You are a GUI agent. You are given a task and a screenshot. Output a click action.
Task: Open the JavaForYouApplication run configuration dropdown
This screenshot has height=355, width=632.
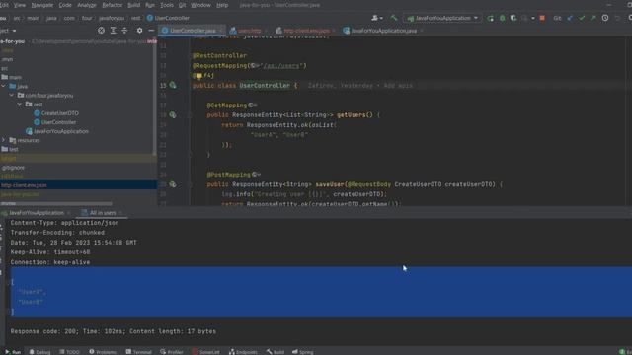(x=442, y=18)
